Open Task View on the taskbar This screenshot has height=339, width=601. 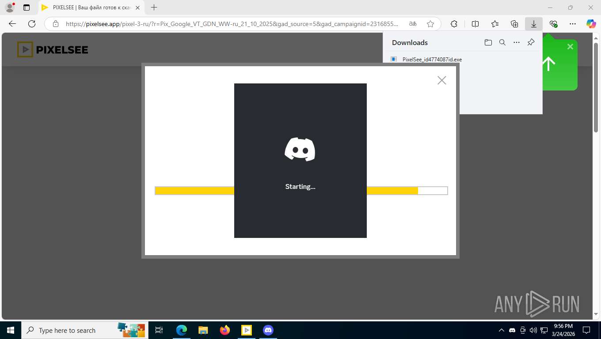coord(159,330)
